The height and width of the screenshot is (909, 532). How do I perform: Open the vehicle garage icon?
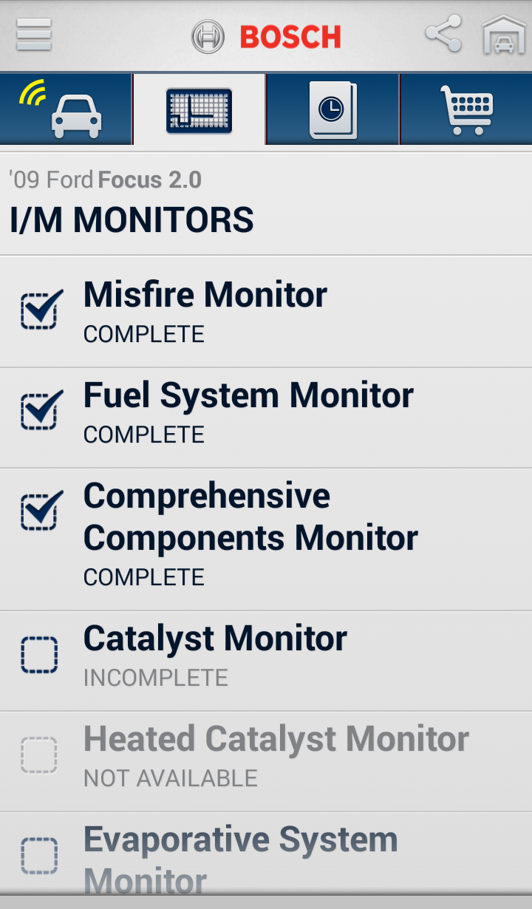pos(504,35)
